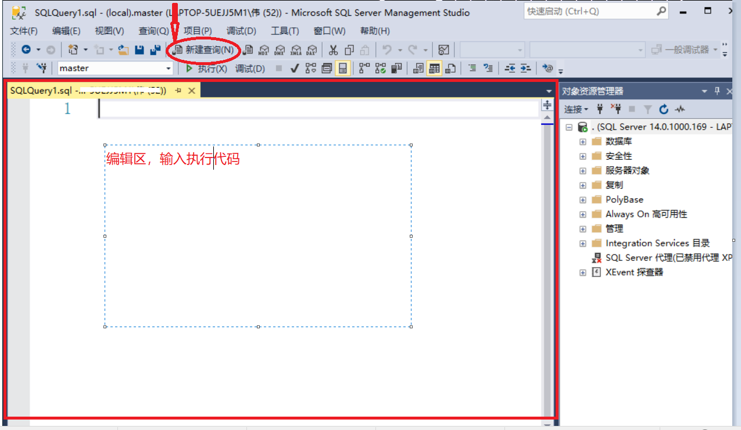Click Connect Object Explorer plug icon

[600, 109]
